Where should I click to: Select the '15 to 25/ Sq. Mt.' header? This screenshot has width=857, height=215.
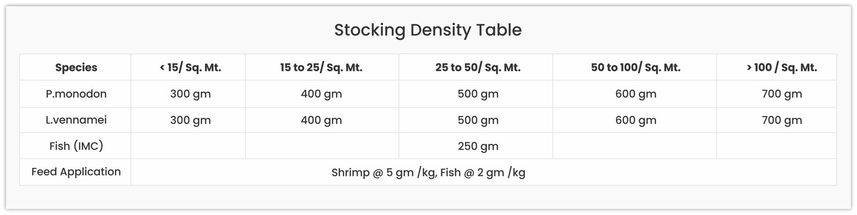(321, 67)
